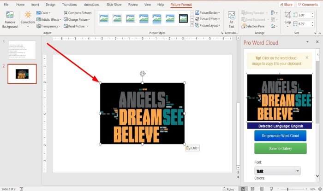
Task: Open the Corrections sun icon
Action: tap(28, 15)
